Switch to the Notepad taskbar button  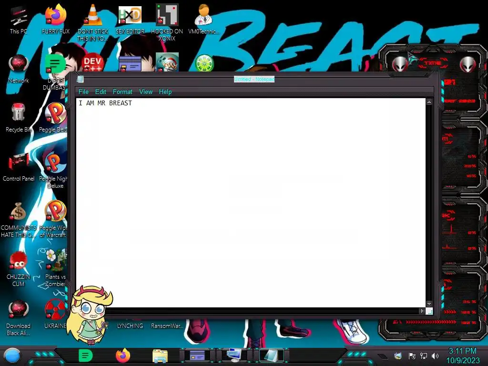tap(271, 356)
